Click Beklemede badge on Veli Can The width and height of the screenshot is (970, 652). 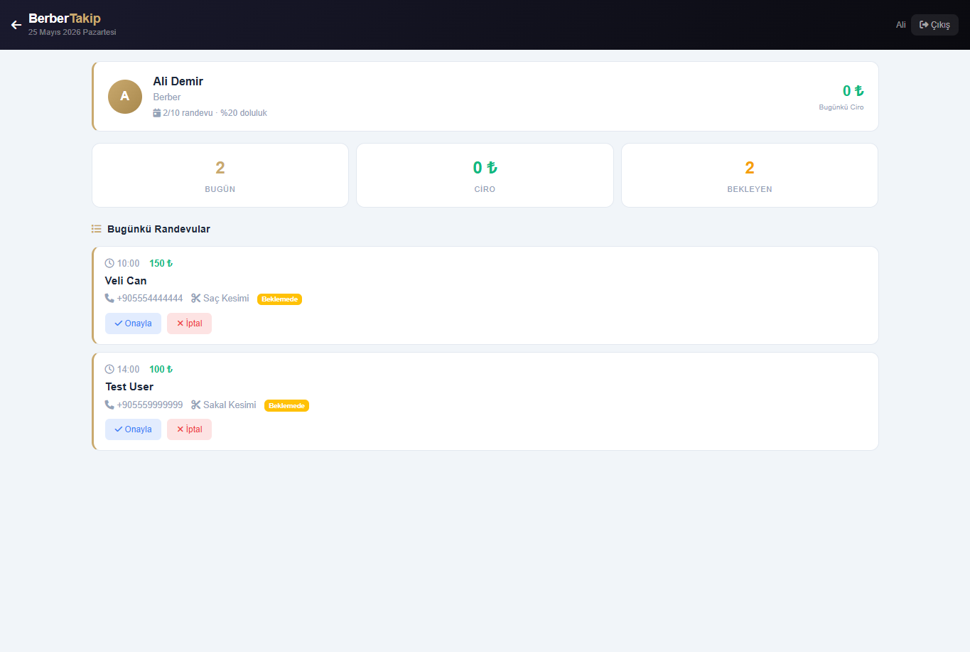(279, 299)
